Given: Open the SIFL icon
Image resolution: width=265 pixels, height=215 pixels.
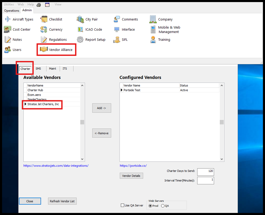Looking at the screenshot, I should [117, 40].
